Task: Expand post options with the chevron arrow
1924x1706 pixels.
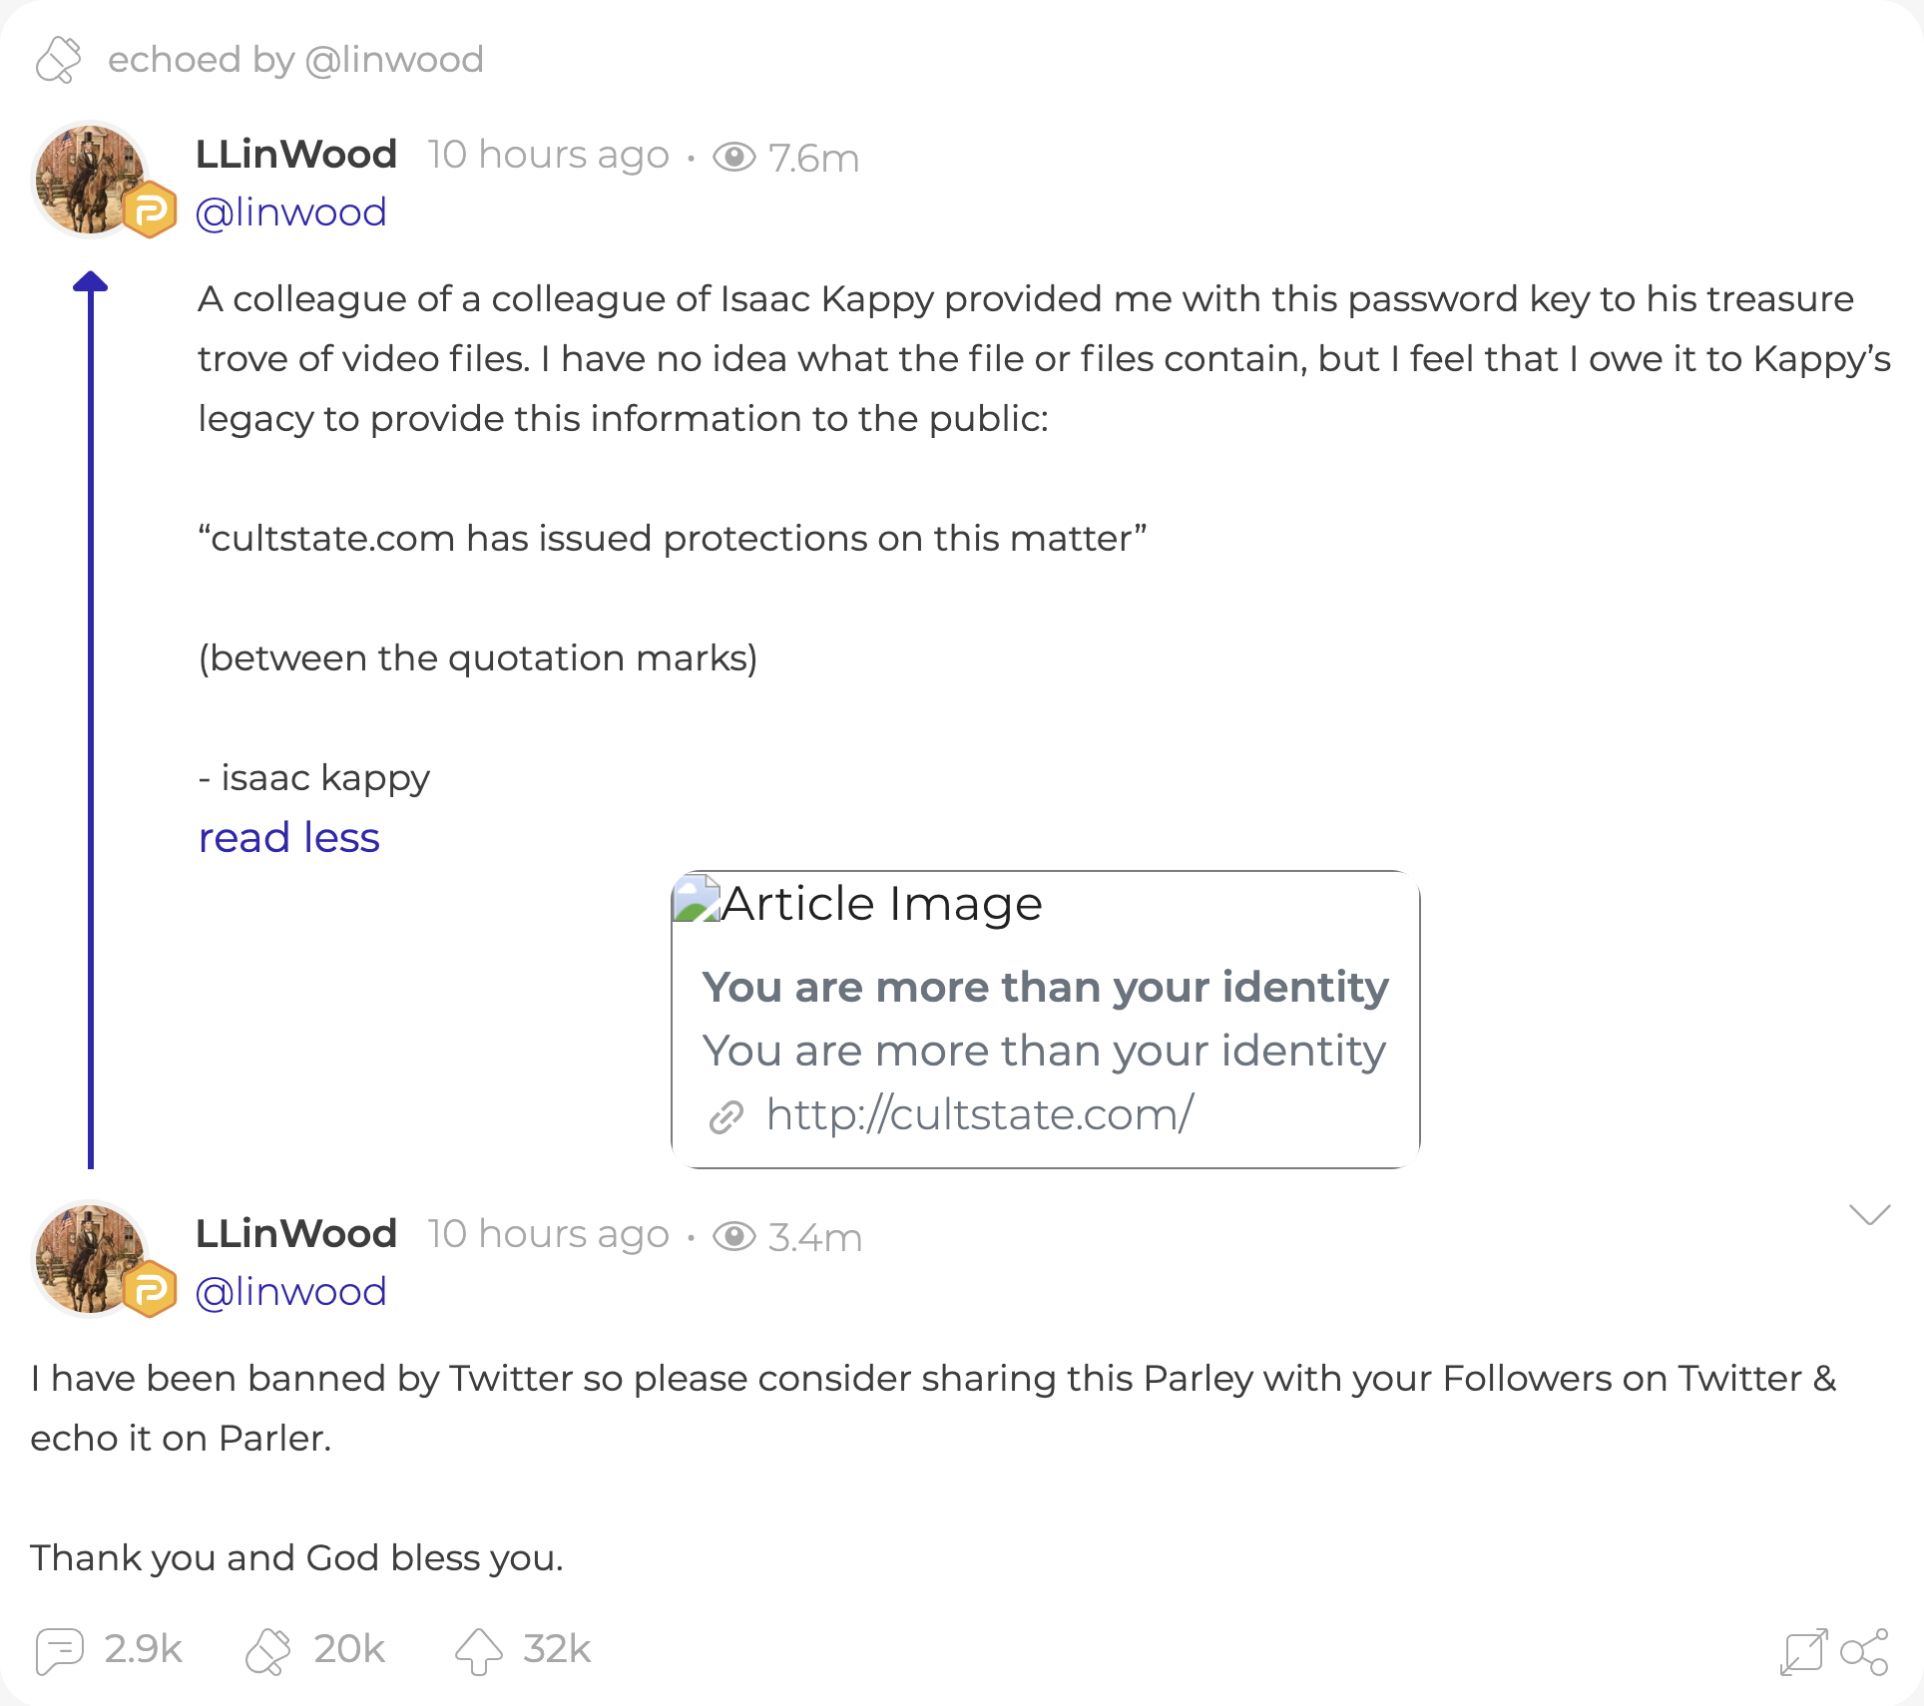Action: click(x=1869, y=1214)
